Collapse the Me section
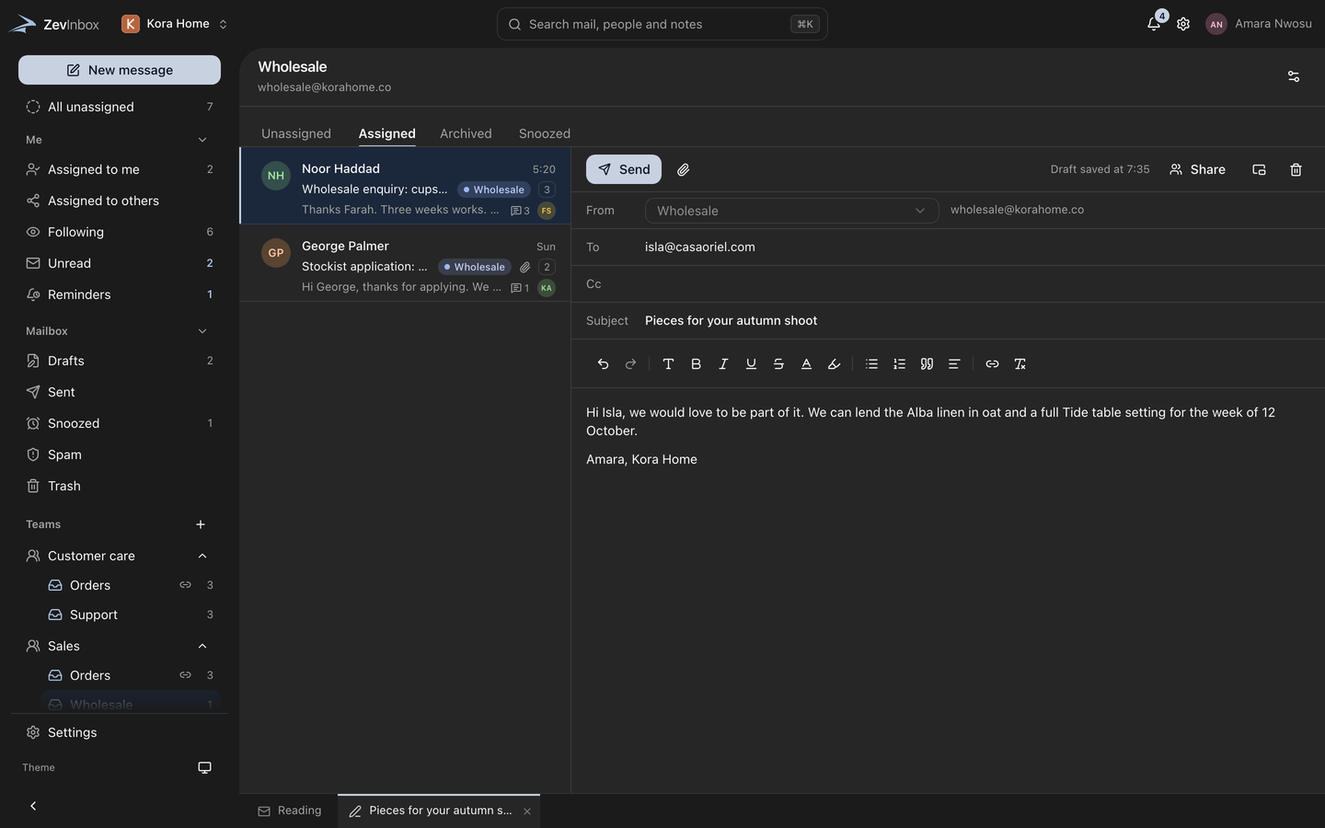The image size is (1325, 828). [202, 140]
